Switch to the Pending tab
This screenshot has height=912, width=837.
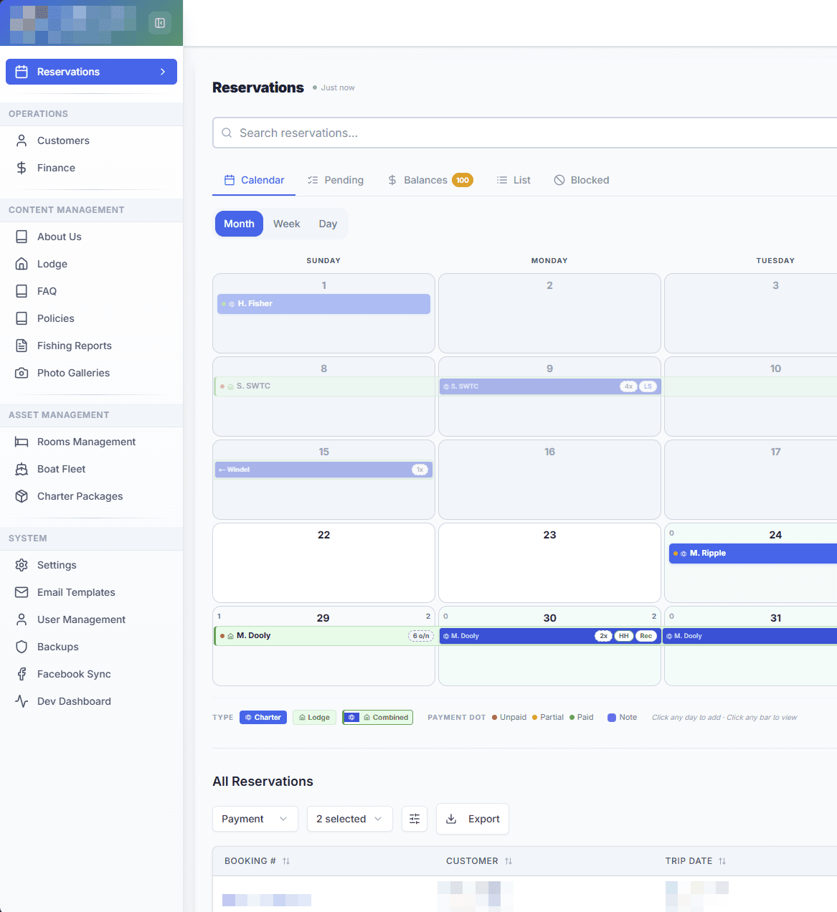click(x=336, y=180)
